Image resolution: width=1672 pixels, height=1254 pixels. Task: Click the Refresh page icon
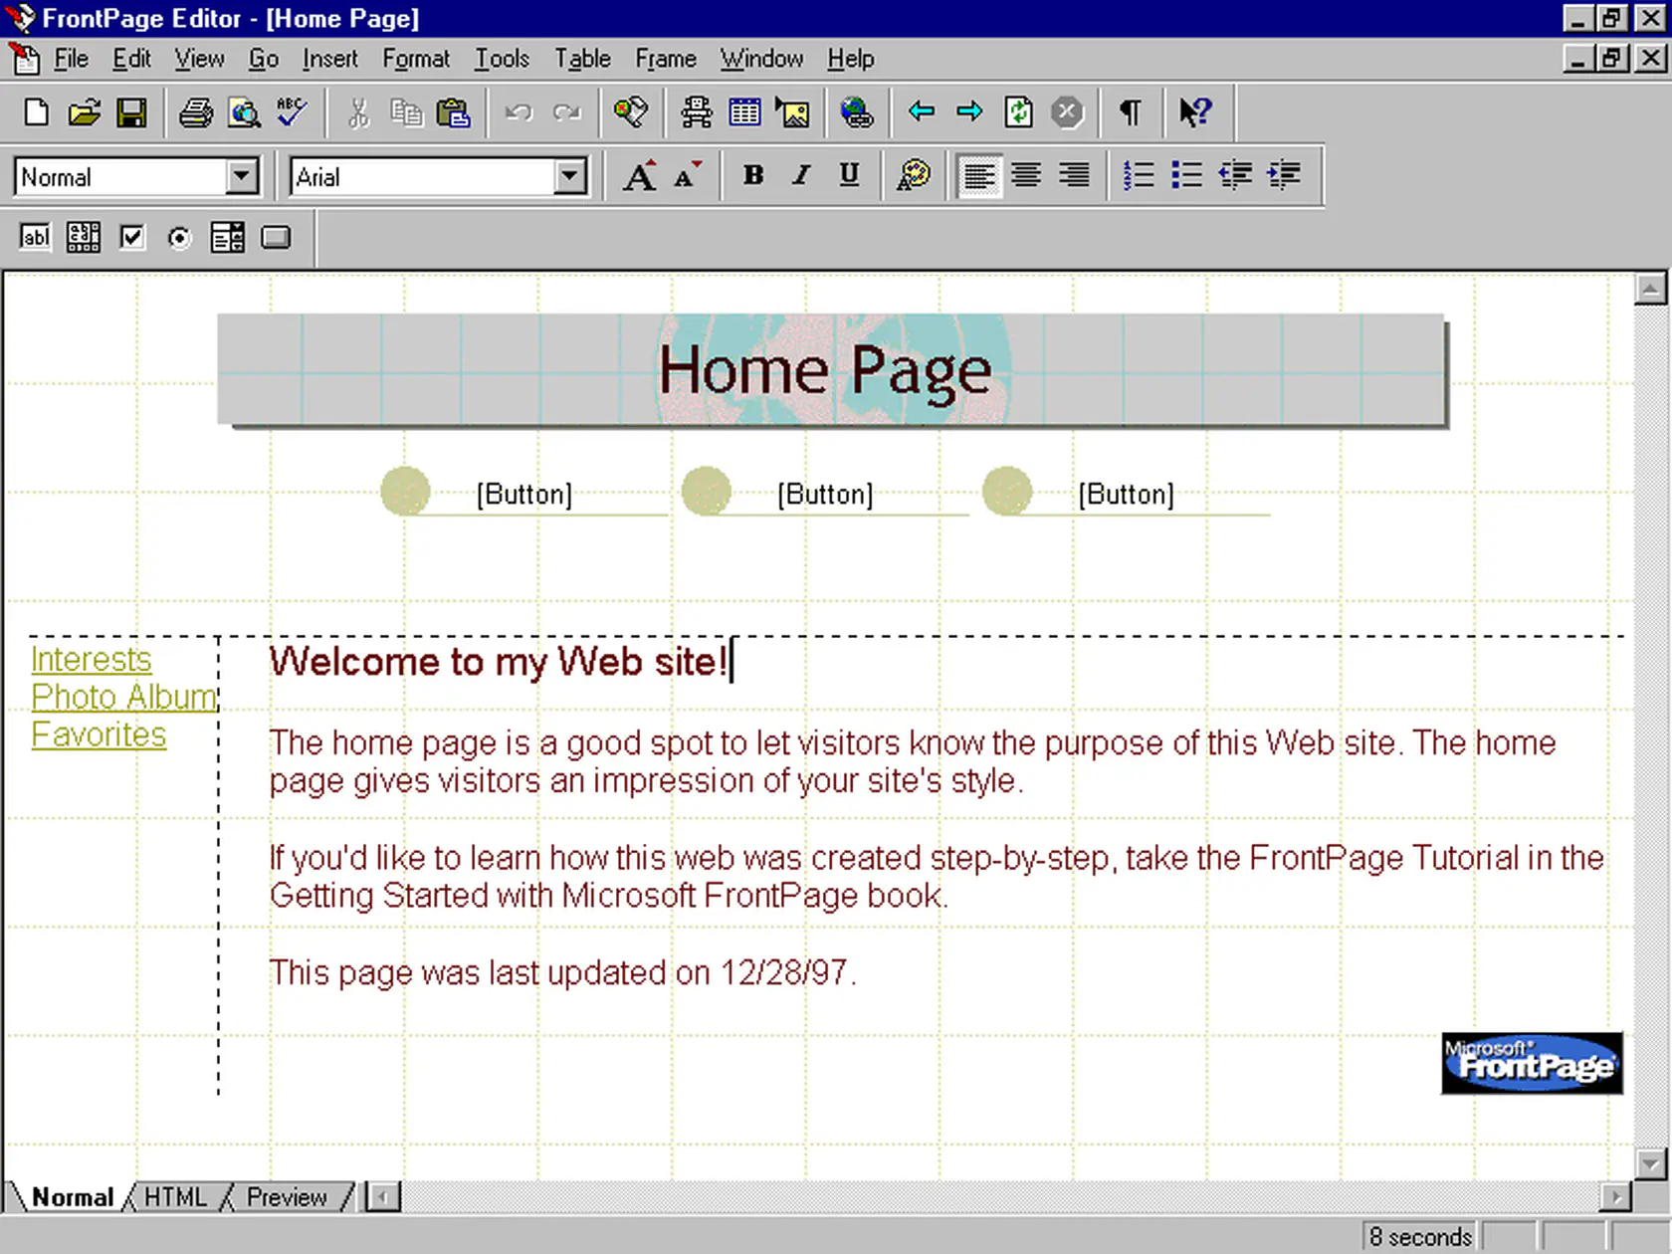click(1018, 112)
